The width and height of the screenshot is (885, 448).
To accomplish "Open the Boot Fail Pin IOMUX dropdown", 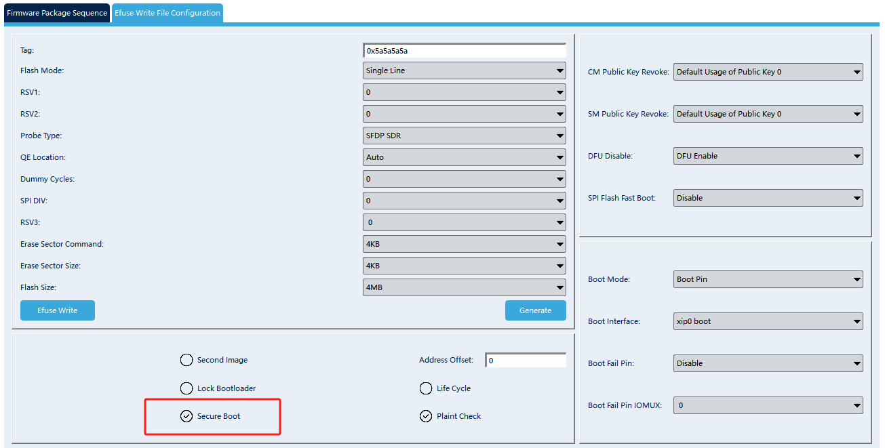I will tap(768, 405).
